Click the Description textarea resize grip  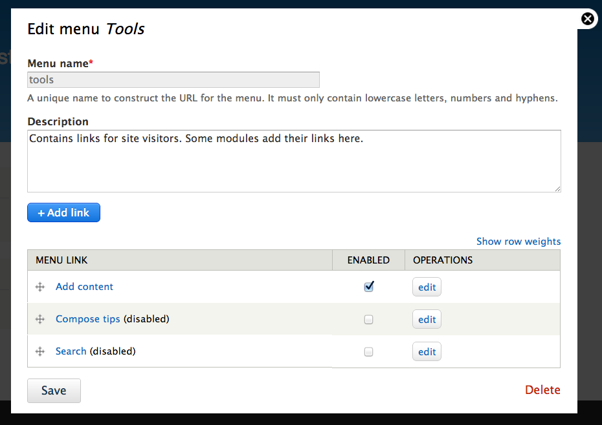557,189
